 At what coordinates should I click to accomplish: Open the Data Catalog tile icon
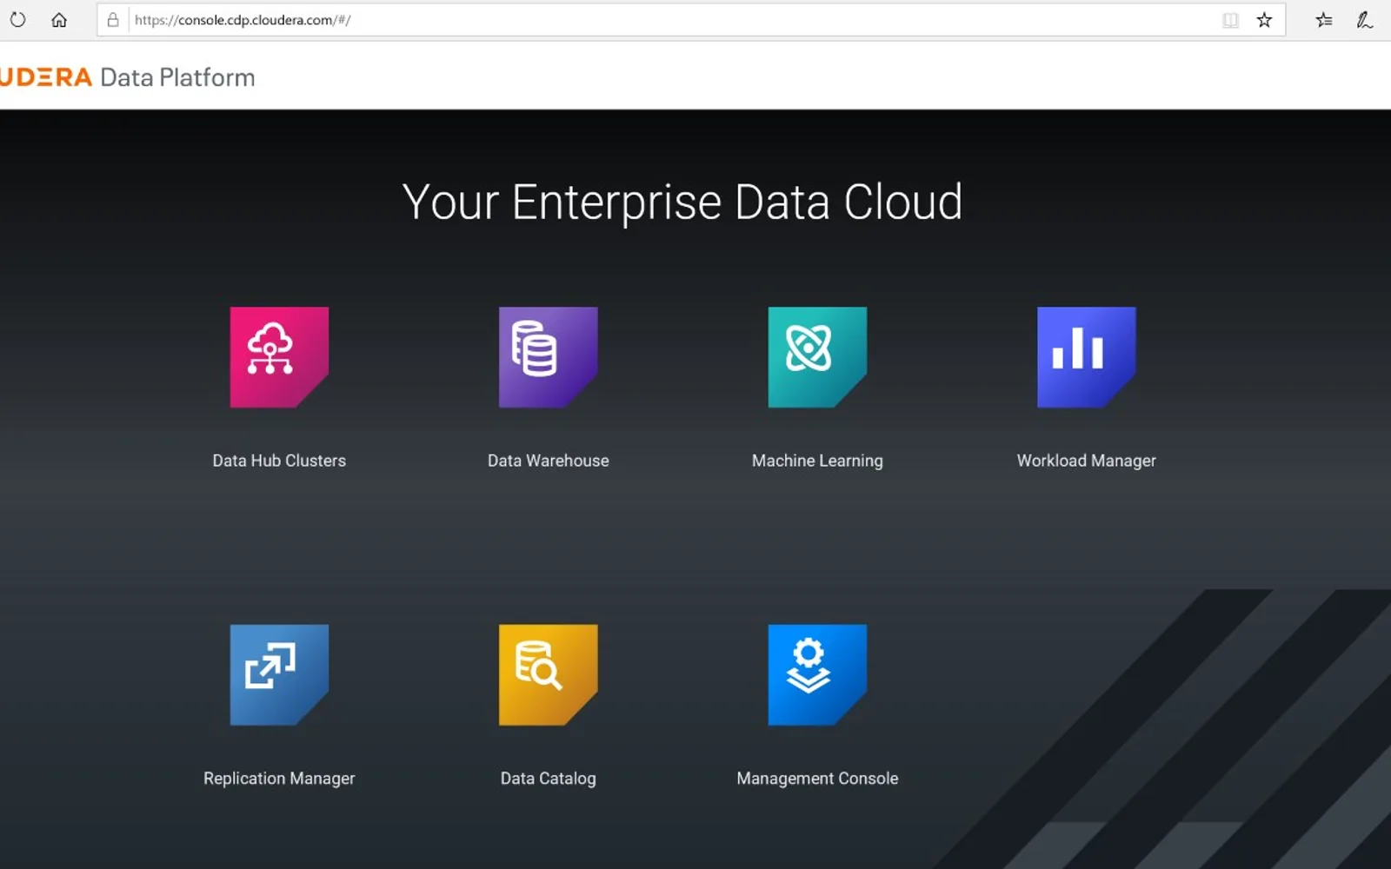549,674
